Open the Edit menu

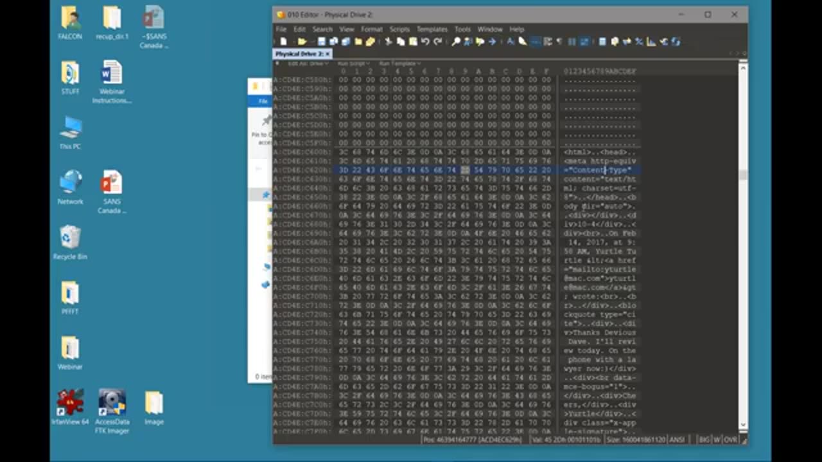[x=300, y=29]
